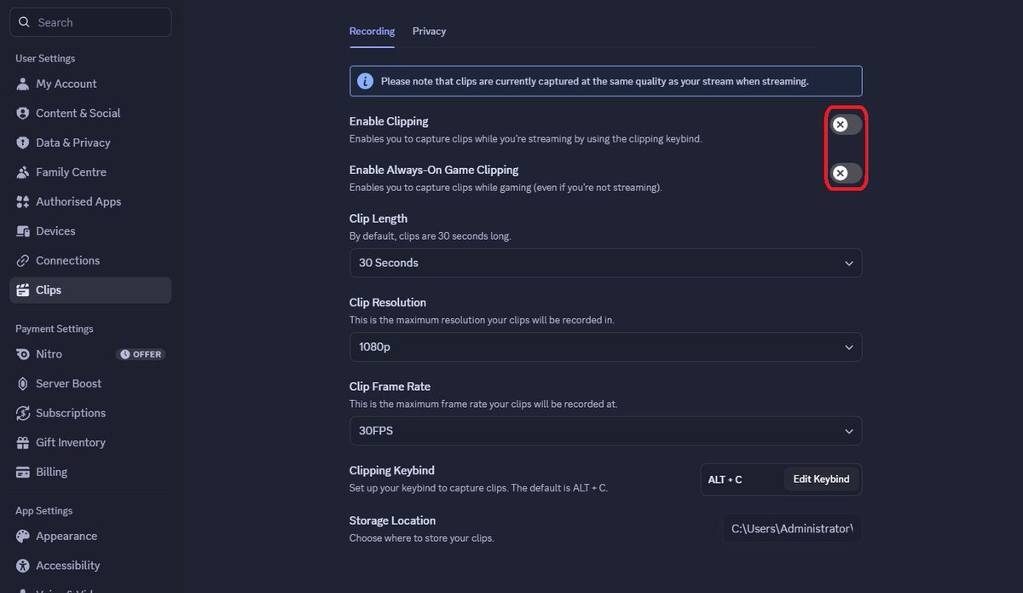Viewport: 1023px width, 593px height.
Task: Toggle Enable Clipping switch on
Action: tap(847, 125)
